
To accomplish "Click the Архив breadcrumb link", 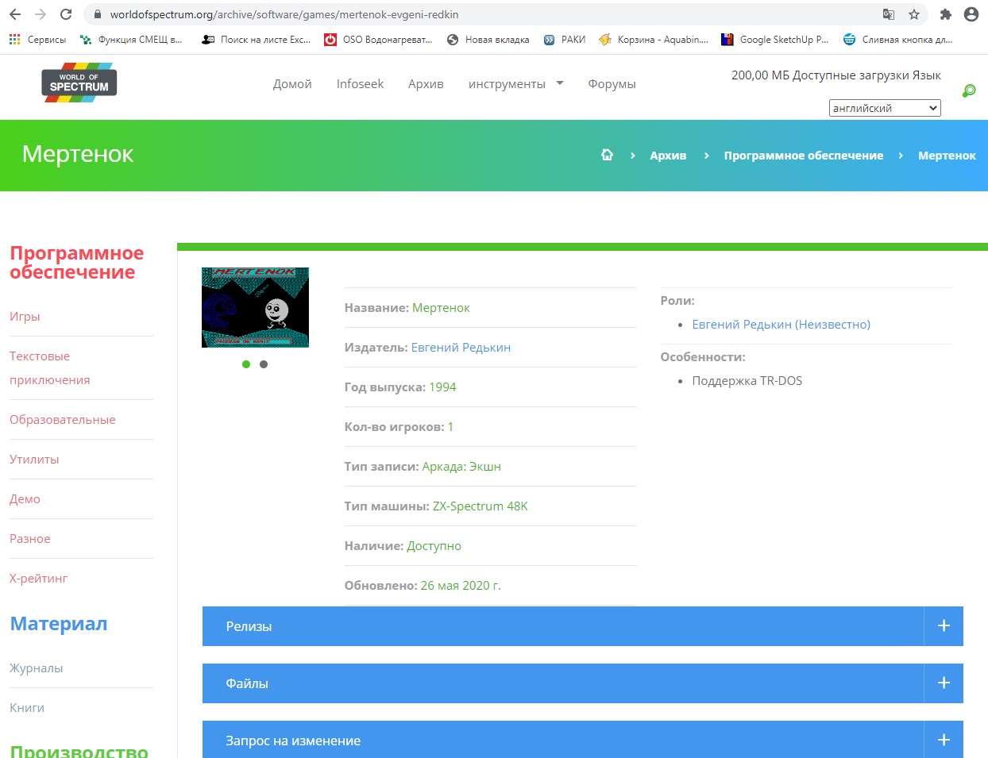I will click(668, 156).
